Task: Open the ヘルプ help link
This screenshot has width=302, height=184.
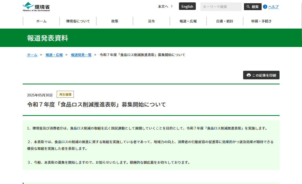Action: (273, 7)
